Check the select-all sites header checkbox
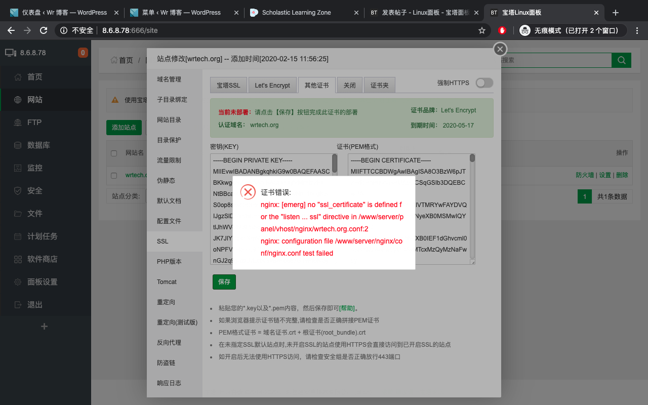This screenshot has width=648, height=405. click(x=114, y=153)
